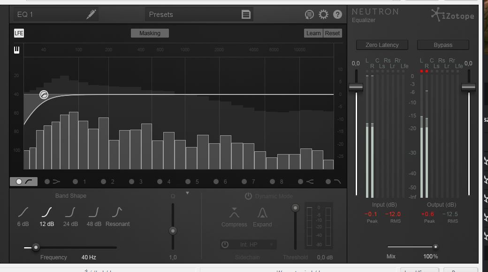Click the EQ 1 name field

(x=56, y=15)
